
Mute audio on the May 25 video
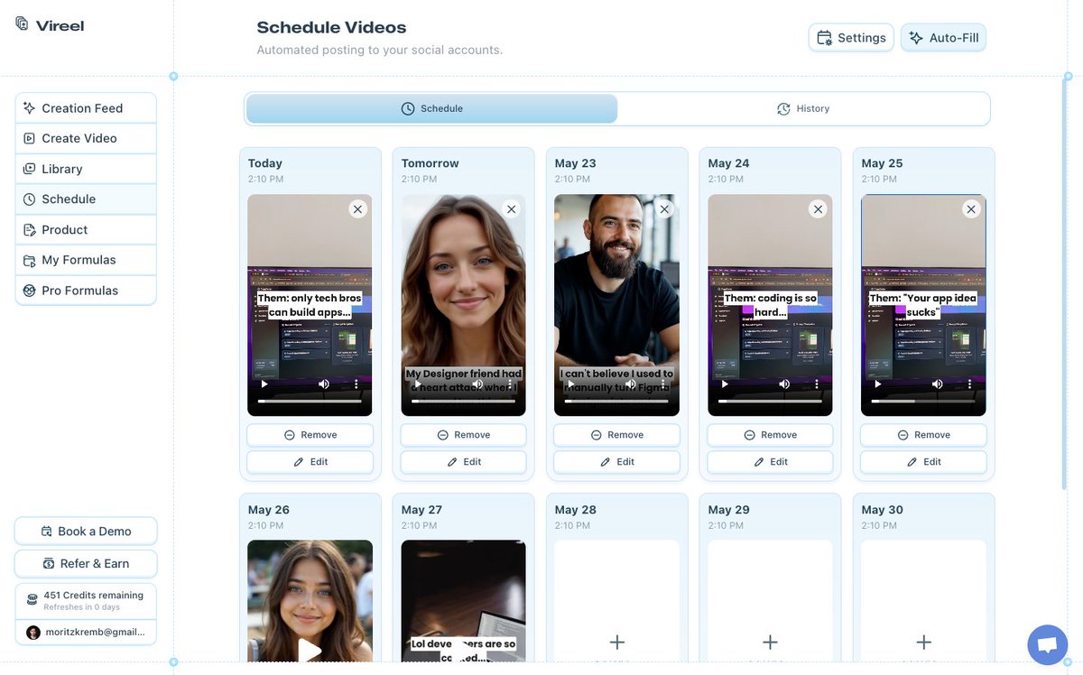pyautogui.click(x=937, y=383)
